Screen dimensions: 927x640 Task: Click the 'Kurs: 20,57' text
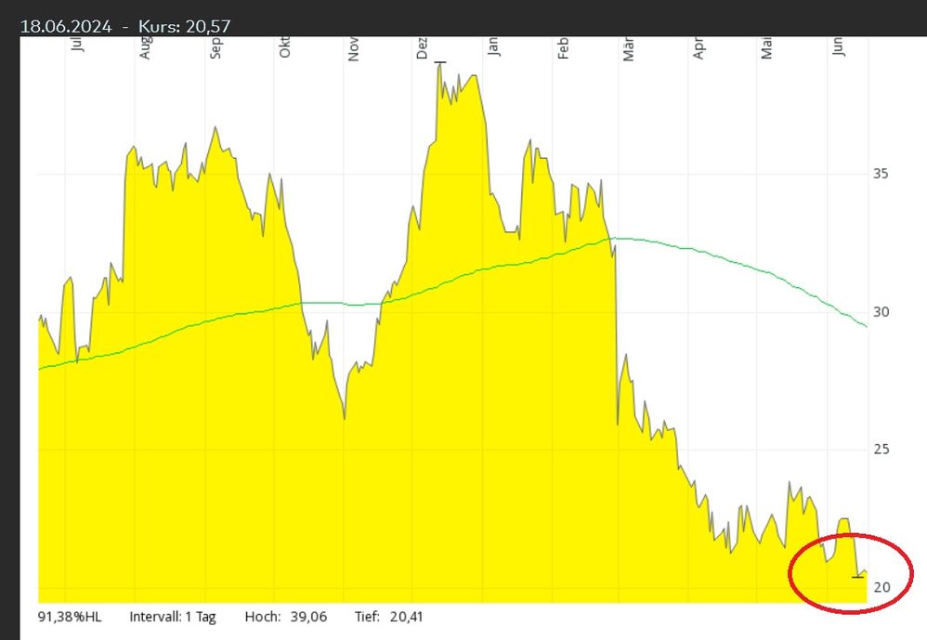tap(184, 26)
